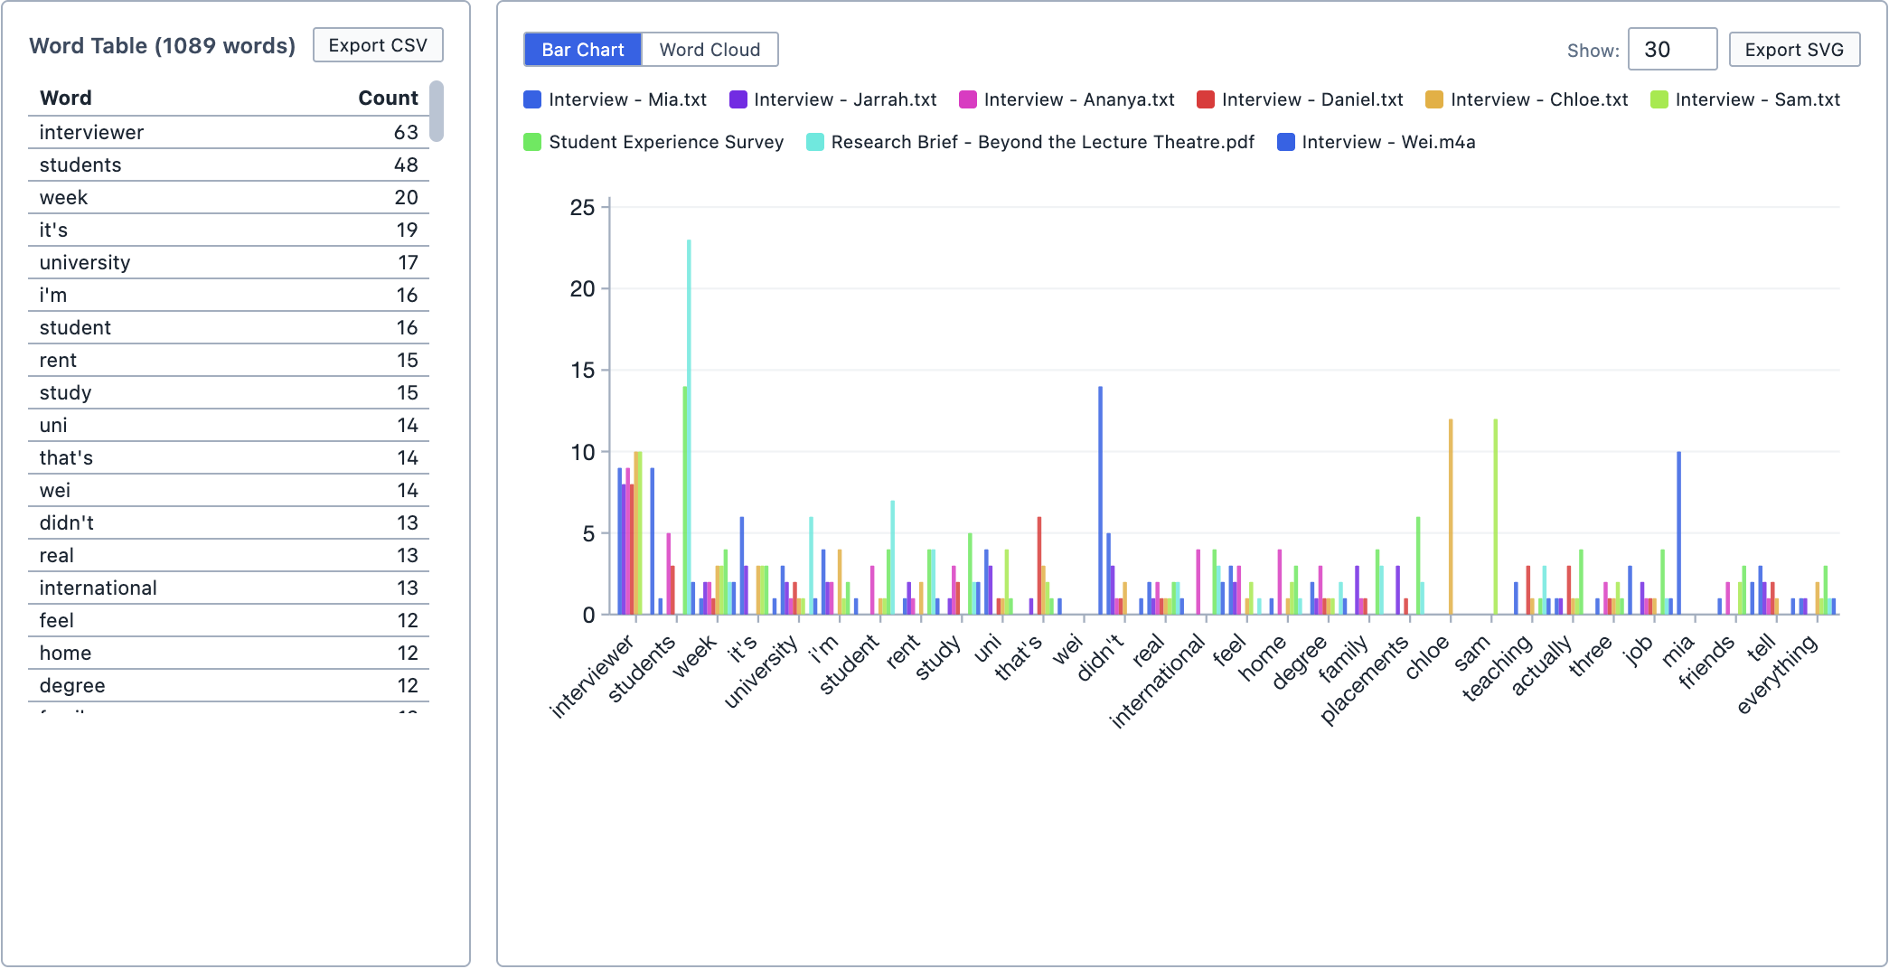Screen dimensions: 1889x969
Task: Toggle the Interview - Ananya.txt legend swatch
Action: 968,99
